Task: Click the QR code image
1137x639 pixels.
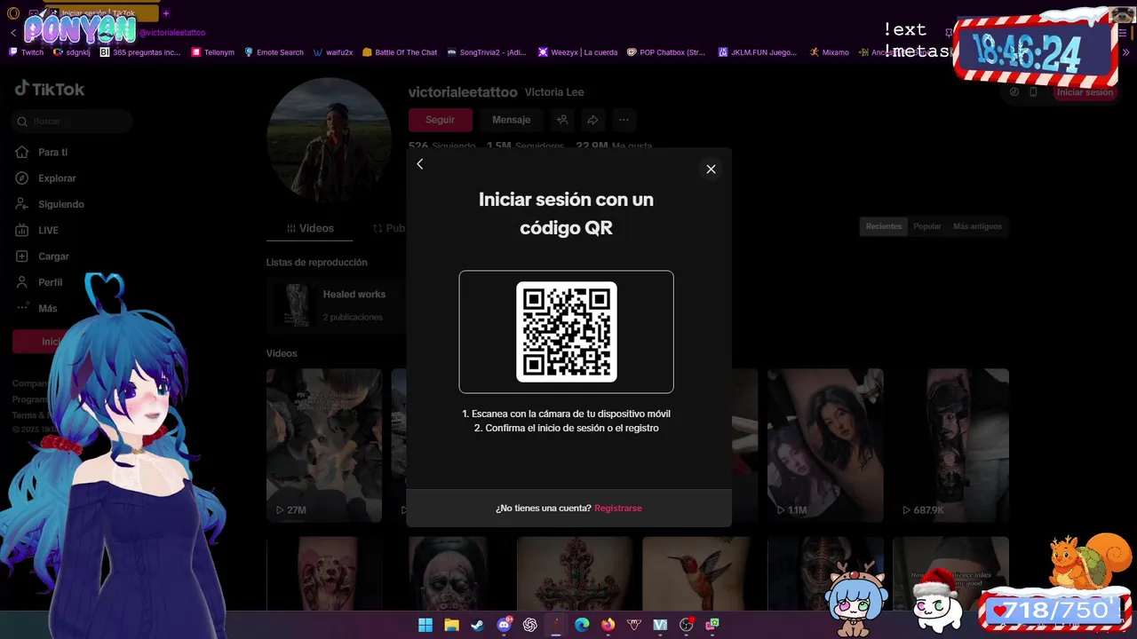Action: [567, 332]
